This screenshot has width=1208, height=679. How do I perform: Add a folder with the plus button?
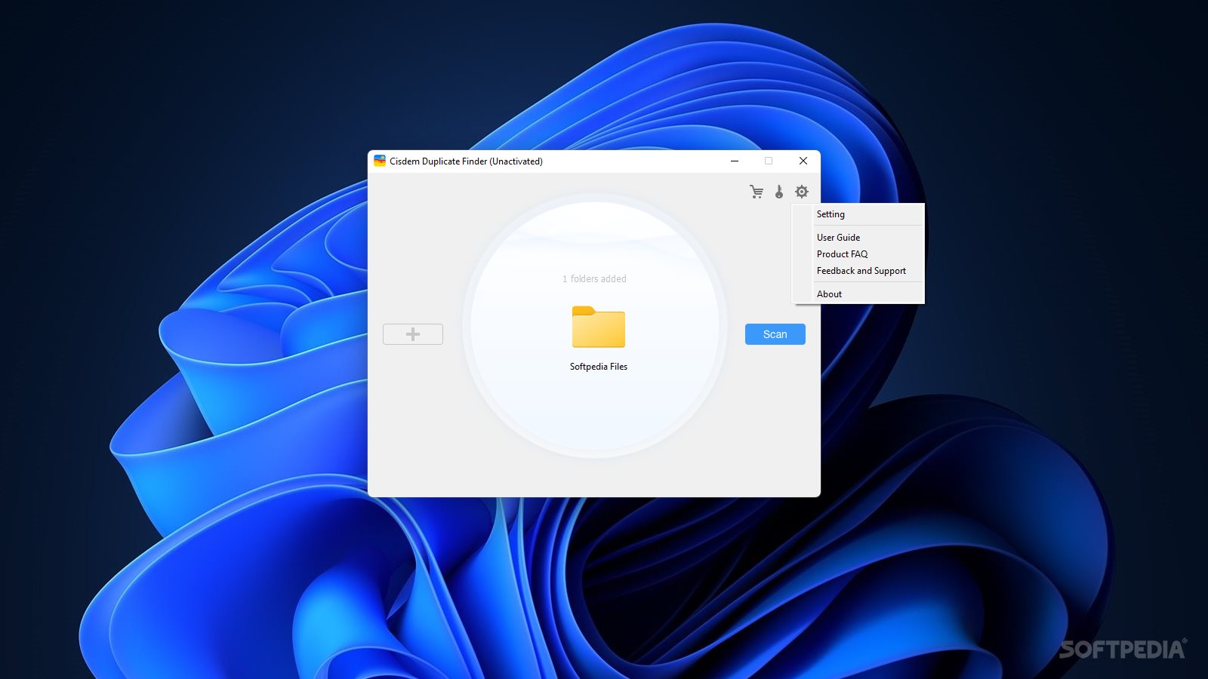[413, 334]
